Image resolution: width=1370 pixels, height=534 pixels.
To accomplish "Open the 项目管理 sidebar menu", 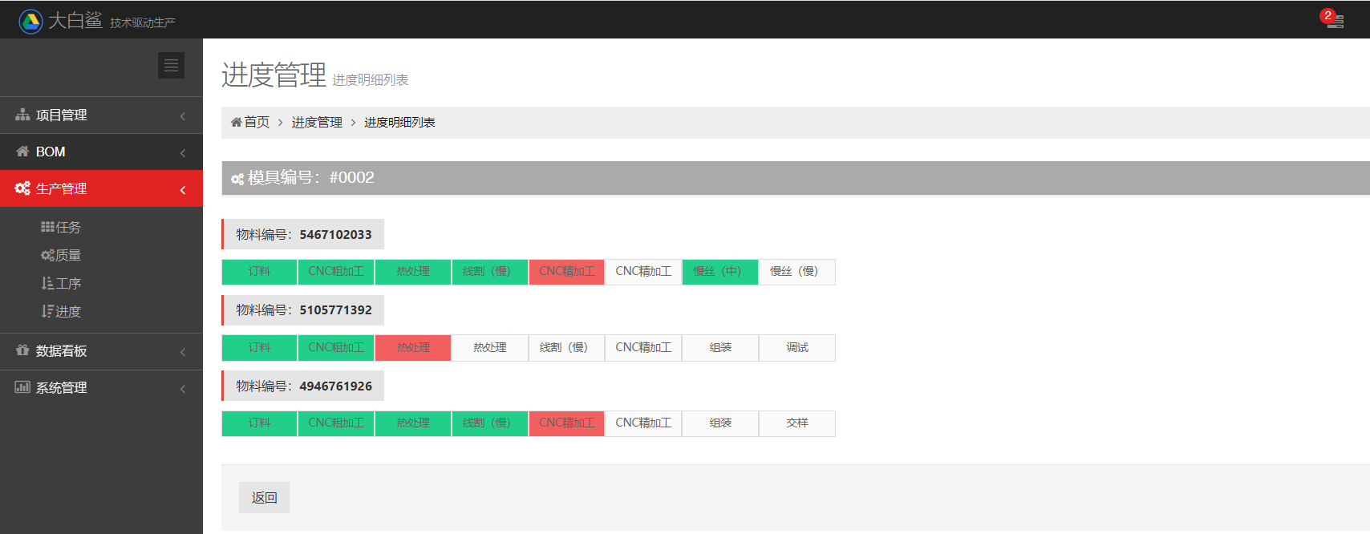I will 101,115.
